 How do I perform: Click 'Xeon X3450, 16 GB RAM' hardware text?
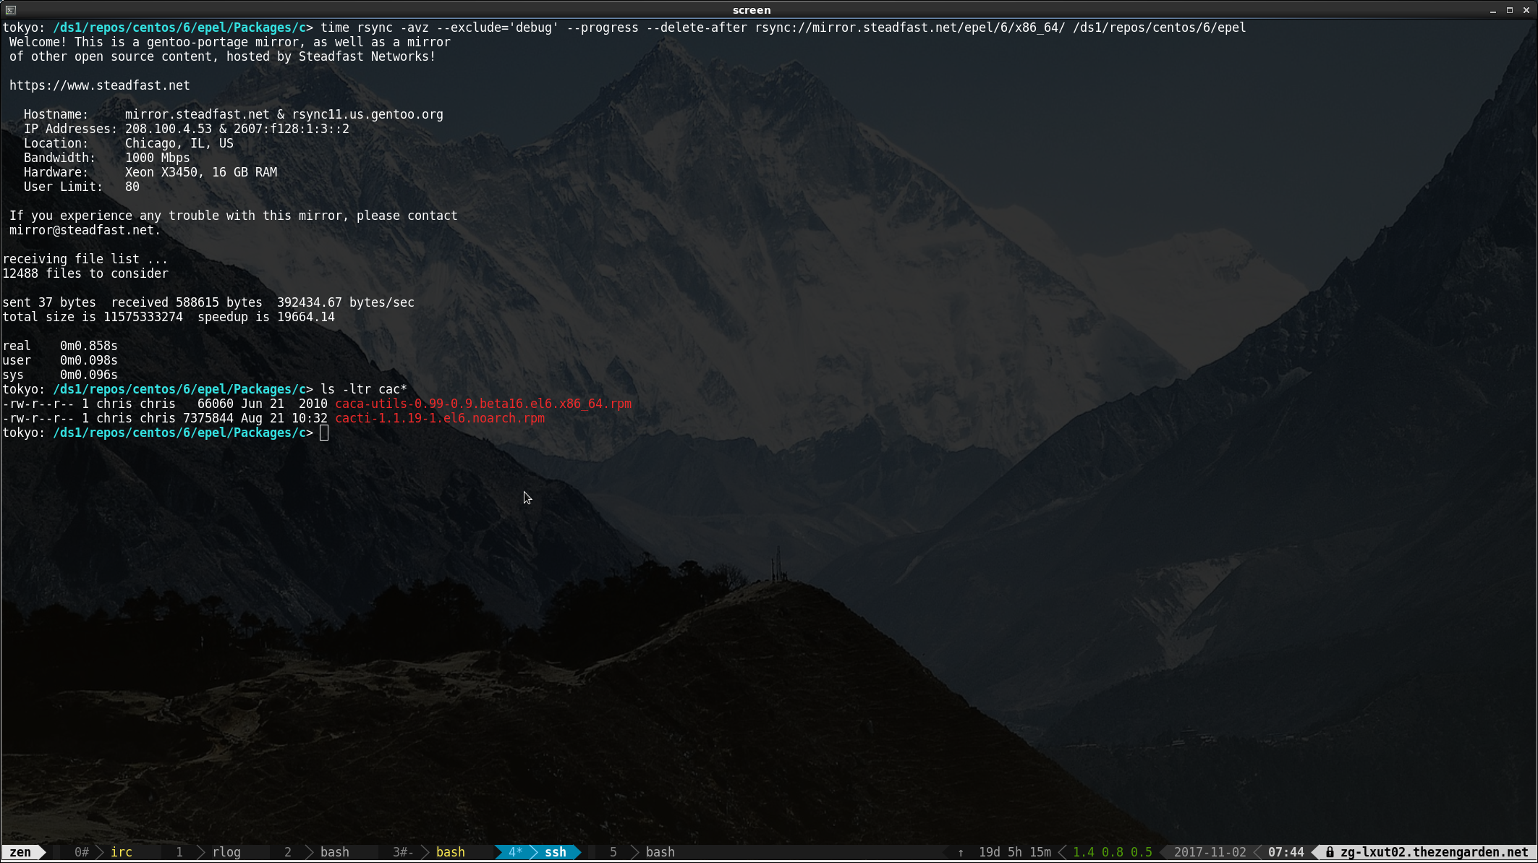200,172
